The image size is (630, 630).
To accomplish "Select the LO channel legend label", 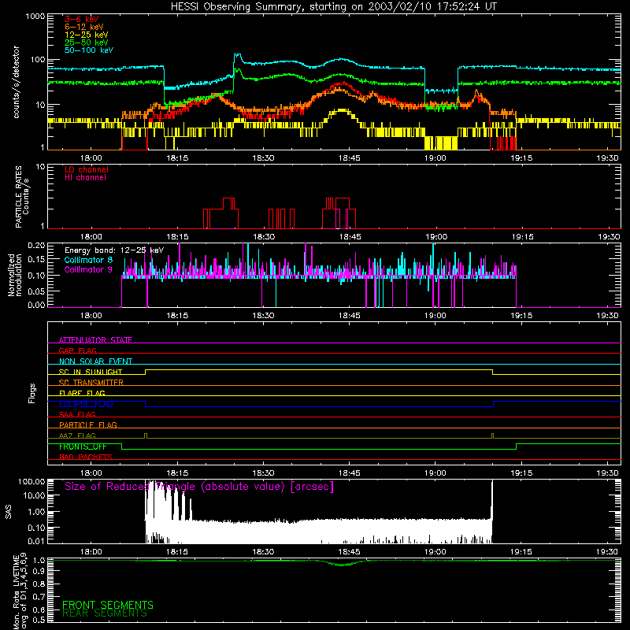I will tap(87, 169).
